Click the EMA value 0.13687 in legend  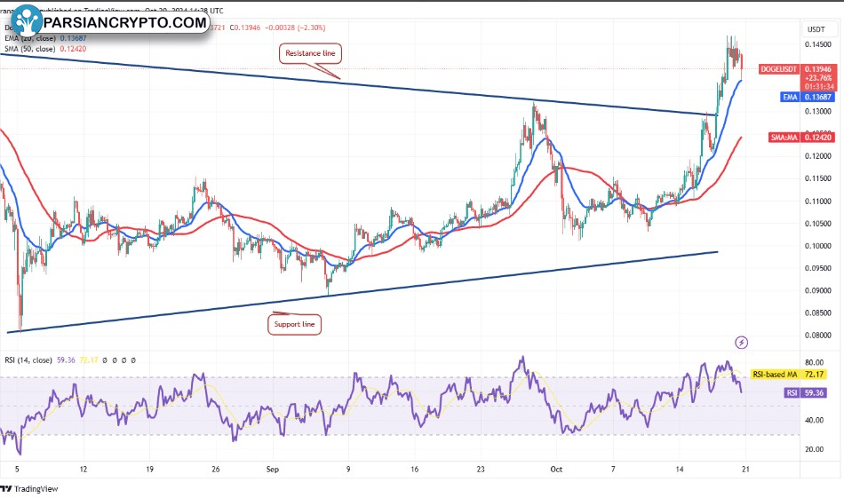[73, 38]
